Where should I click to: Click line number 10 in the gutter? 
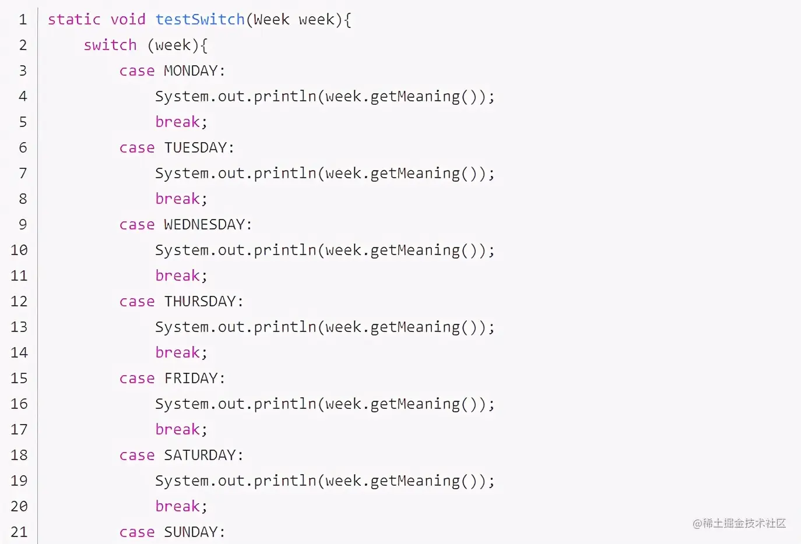coord(19,250)
